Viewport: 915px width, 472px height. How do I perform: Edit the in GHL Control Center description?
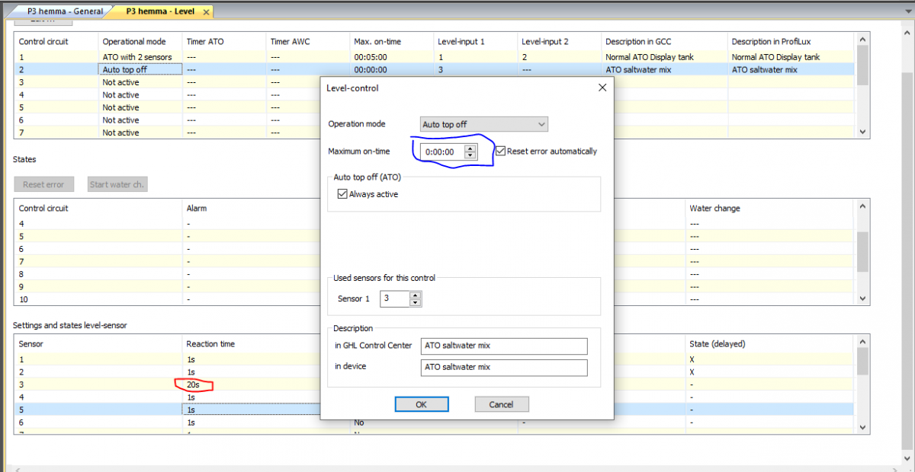click(504, 346)
